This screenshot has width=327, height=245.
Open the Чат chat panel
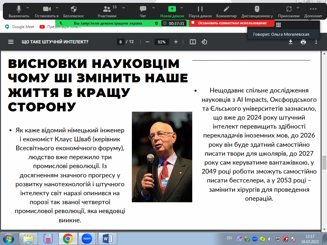pos(143,11)
